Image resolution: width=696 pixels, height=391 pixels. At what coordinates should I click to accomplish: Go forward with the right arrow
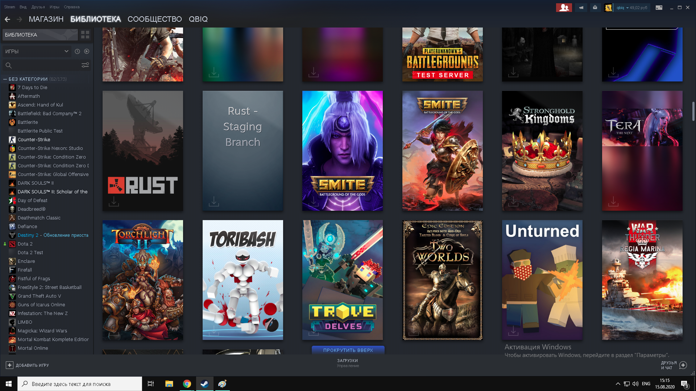tap(20, 19)
